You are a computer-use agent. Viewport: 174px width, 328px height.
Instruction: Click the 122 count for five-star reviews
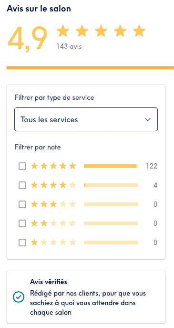click(152, 166)
